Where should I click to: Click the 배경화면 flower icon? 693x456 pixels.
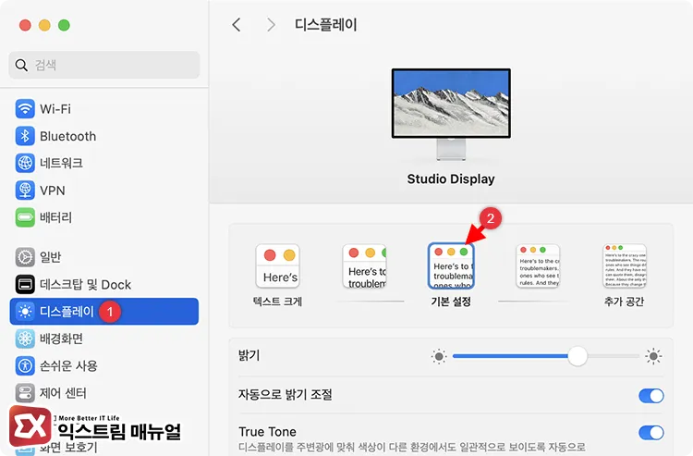pos(25,339)
